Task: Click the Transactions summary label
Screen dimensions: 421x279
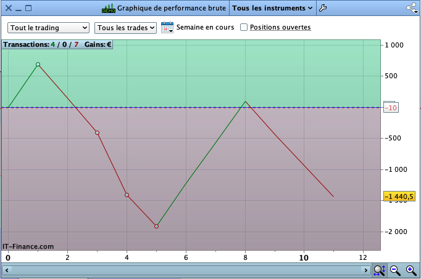Action: (x=41, y=44)
